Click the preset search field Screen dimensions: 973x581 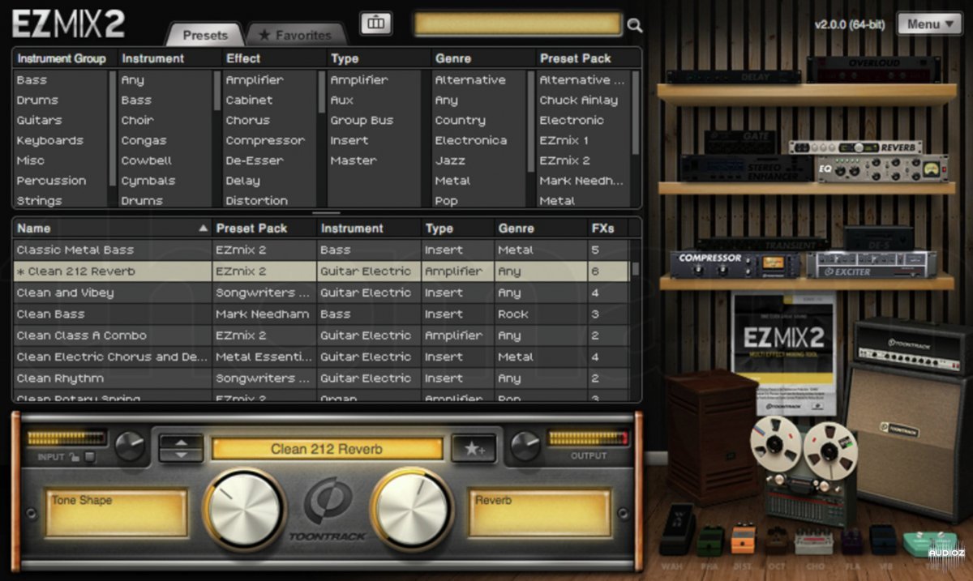pyautogui.click(x=517, y=24)
